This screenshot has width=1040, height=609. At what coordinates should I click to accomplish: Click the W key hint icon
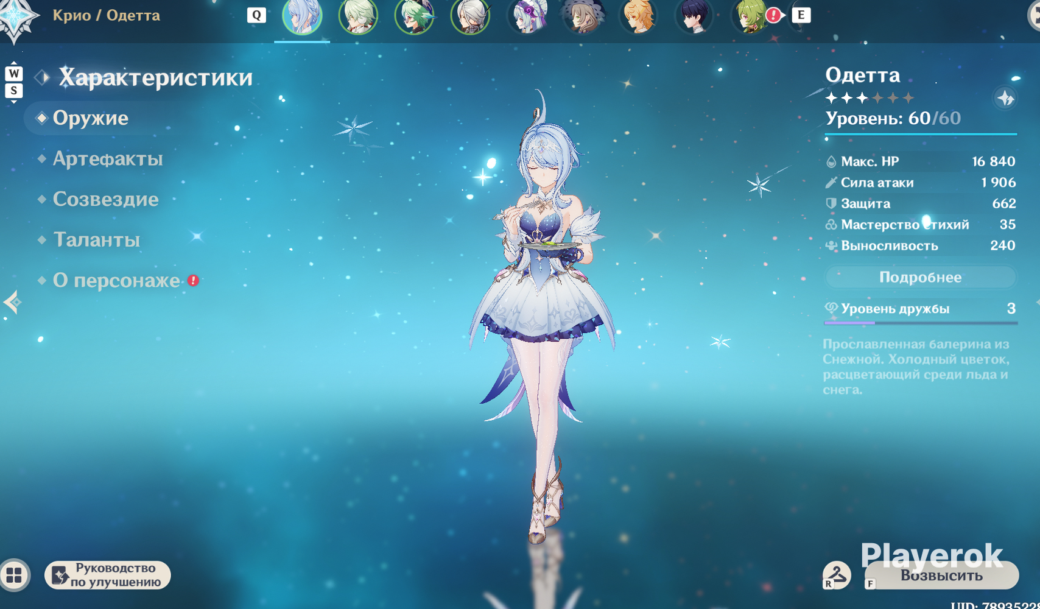14,74
